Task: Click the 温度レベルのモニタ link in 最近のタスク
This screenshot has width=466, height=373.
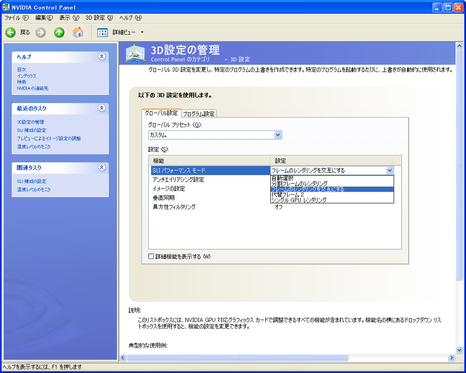Action: (34, 147)
